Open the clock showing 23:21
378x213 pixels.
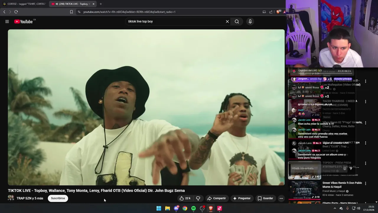pyautogui.click(x=369, y=208)
